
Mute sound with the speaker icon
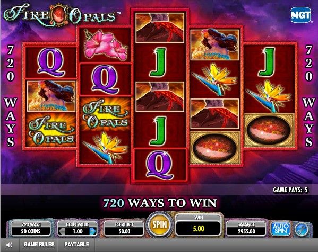[x=9, y=245]
